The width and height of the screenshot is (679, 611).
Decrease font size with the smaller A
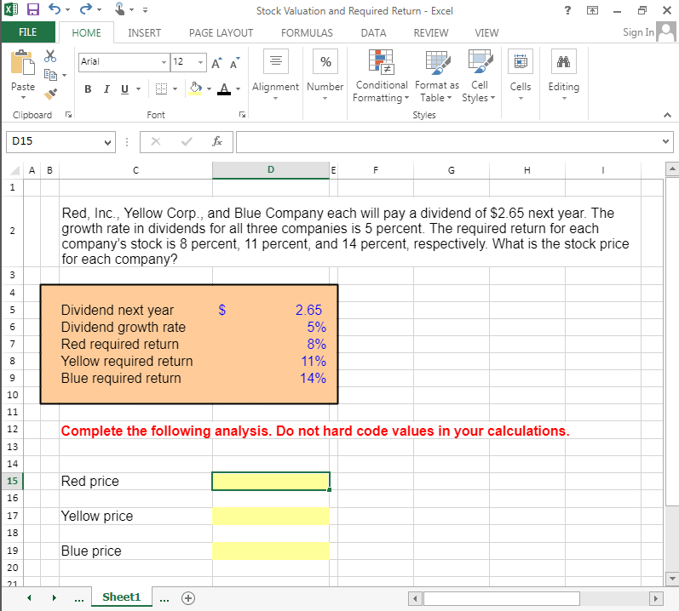[x=234, y=64]
